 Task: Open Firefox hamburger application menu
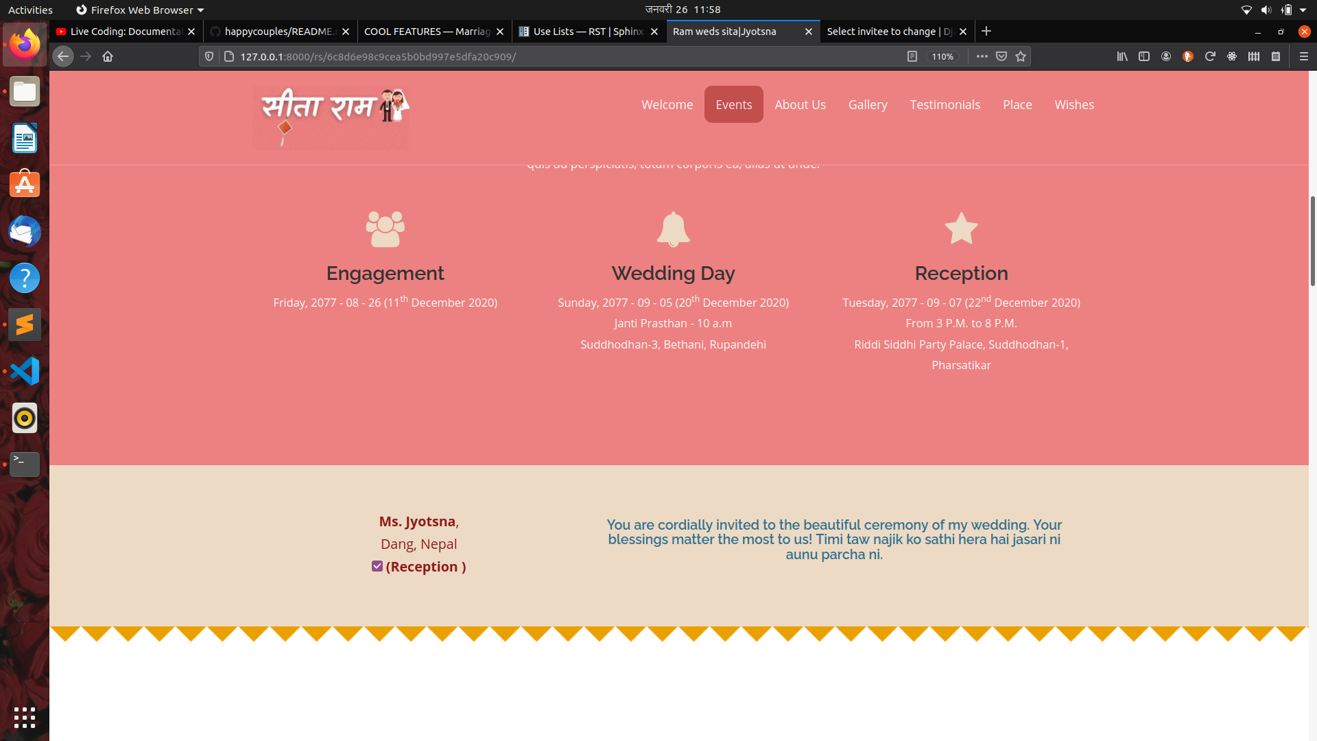pos(1304,57)
